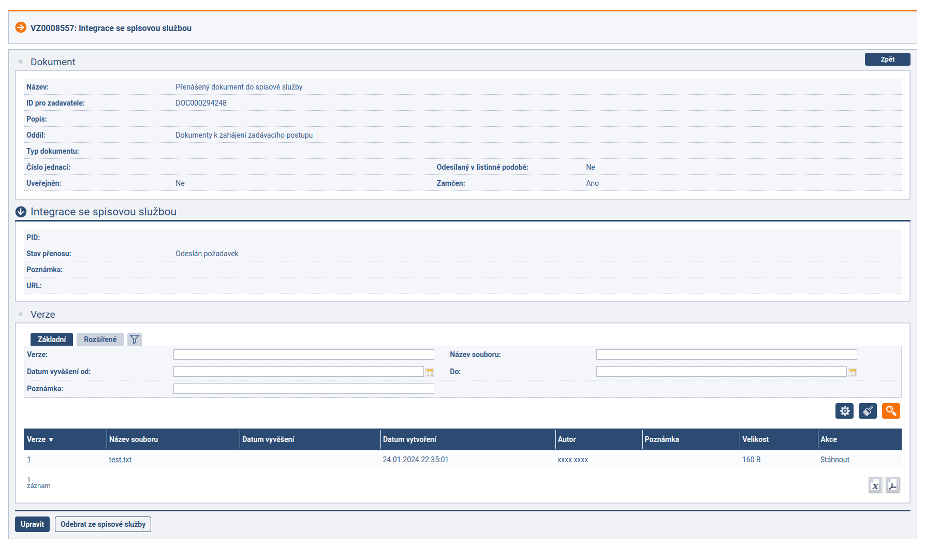Focus the Do date input field
Viewport: 925px width, 546px height.
point(722,372)
